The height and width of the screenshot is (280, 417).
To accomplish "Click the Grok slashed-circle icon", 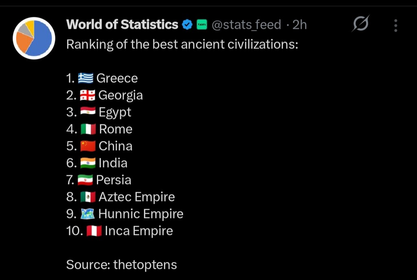I will 360,24.
